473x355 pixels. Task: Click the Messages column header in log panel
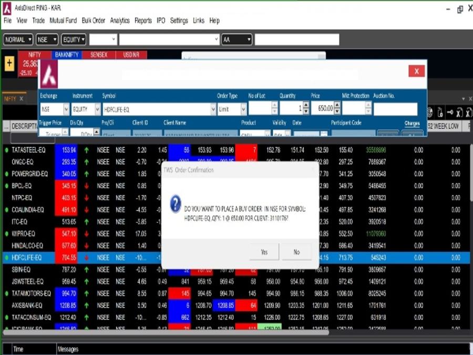tap(68, 349)
